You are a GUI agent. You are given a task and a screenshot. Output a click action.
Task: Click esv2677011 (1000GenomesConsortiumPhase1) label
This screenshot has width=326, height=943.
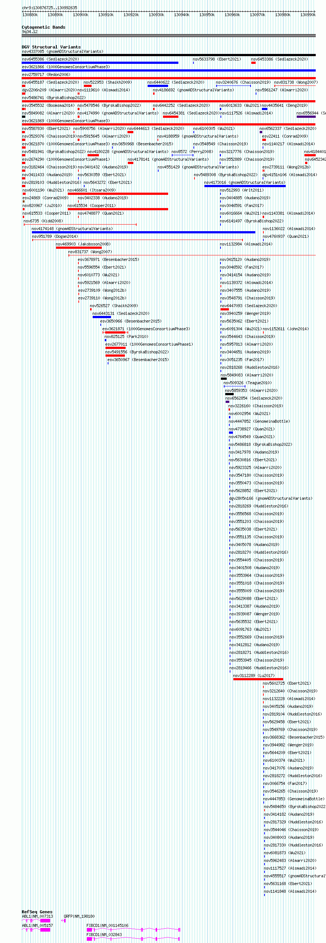[149, 344]
